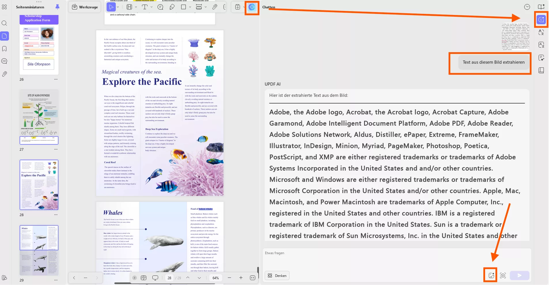Click the uploaded image thumbnail in the chat
Screen dimensions: 549x285
(515, 37)
